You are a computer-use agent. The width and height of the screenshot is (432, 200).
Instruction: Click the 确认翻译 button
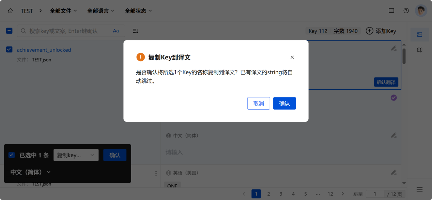386,82
